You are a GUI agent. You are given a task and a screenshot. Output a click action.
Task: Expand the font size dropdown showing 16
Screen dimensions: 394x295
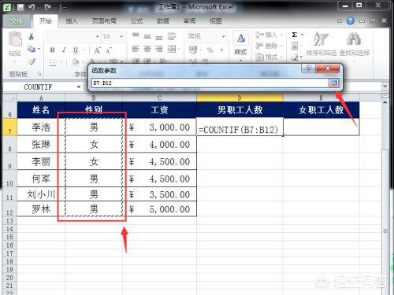point(121,36)
